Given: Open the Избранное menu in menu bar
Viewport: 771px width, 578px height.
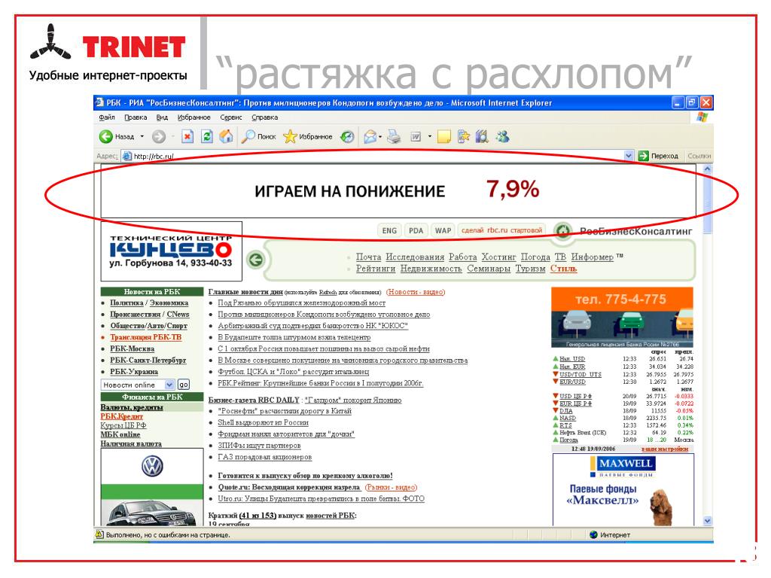Looking at the screenshot, I should point(194,117).
